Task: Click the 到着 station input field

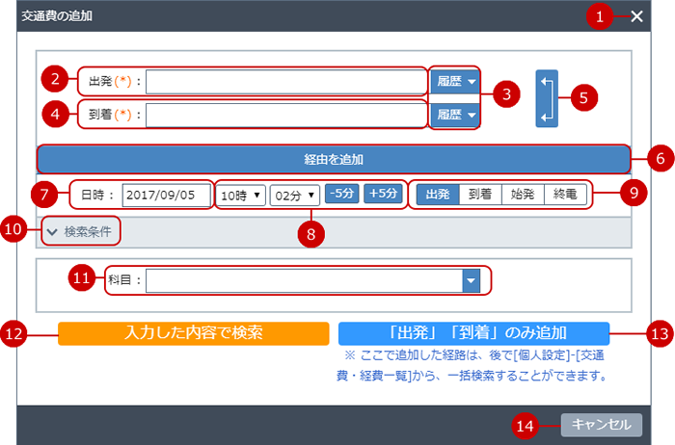Action: click(x=284, y=115)
